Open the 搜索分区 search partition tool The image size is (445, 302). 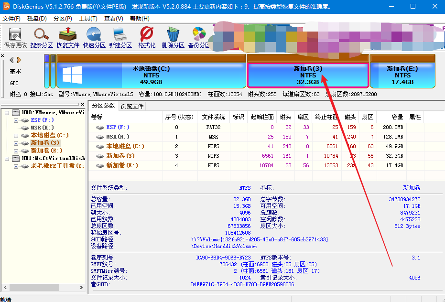pyautogui.click(x=42, y=37)
